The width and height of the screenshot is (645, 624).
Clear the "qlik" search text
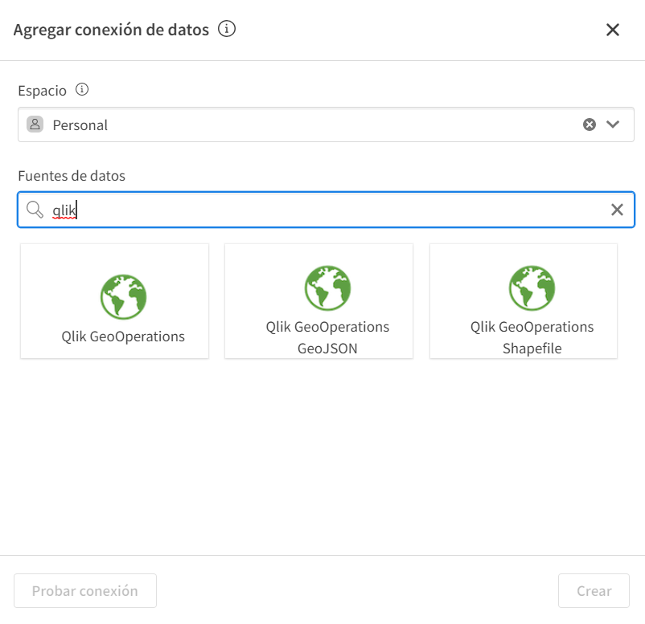tap(617, 210)
